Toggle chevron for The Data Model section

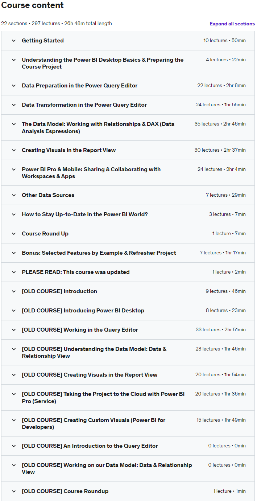point(14,124)
